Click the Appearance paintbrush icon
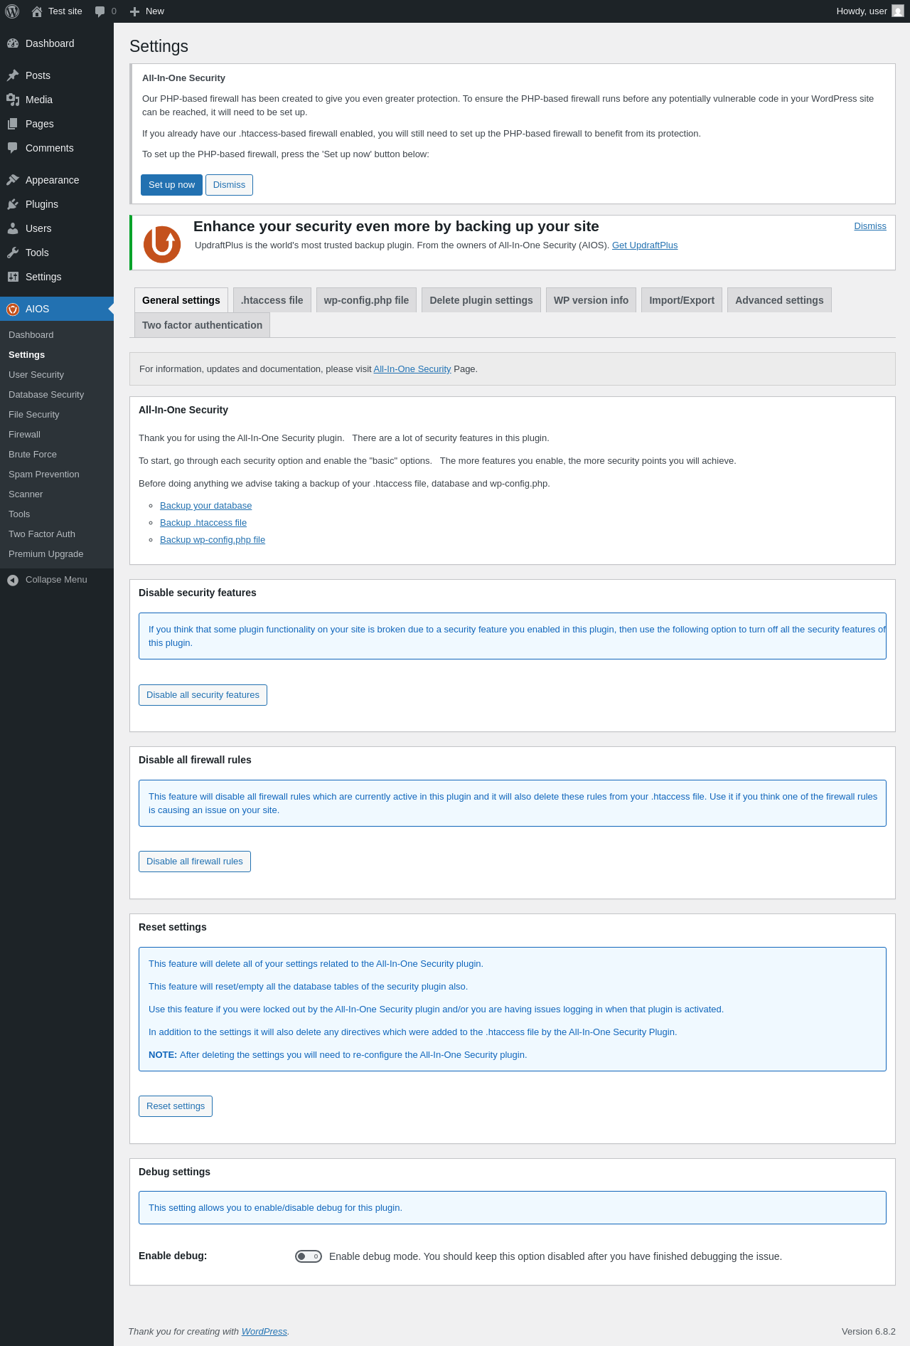The height and width of the screenshot is (1346, 910). tap(13, 180)
